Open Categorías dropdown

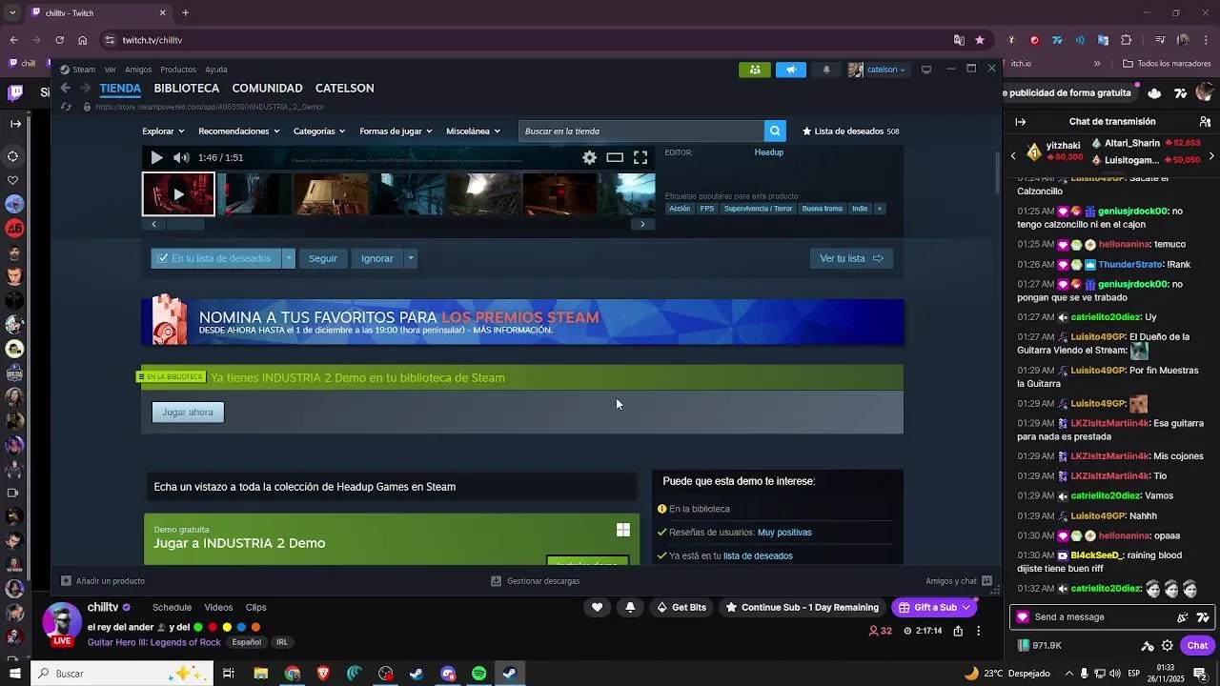tap(320, 131)
